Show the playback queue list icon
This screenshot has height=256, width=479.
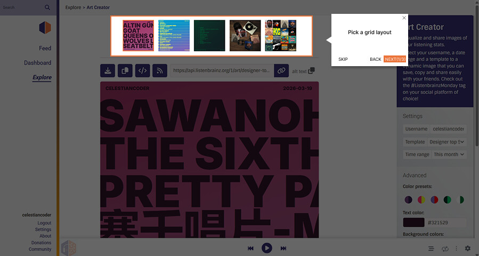[431, 249]
